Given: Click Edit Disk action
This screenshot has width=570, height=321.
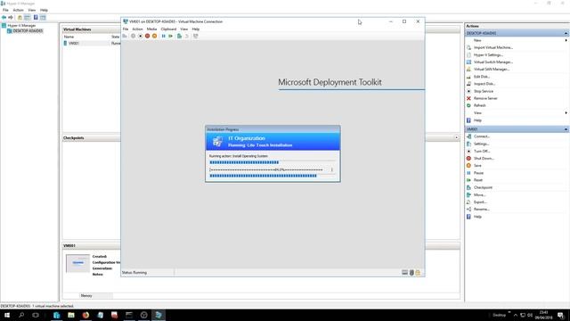Looking at the screenshot, I should (x=481, y=77).
